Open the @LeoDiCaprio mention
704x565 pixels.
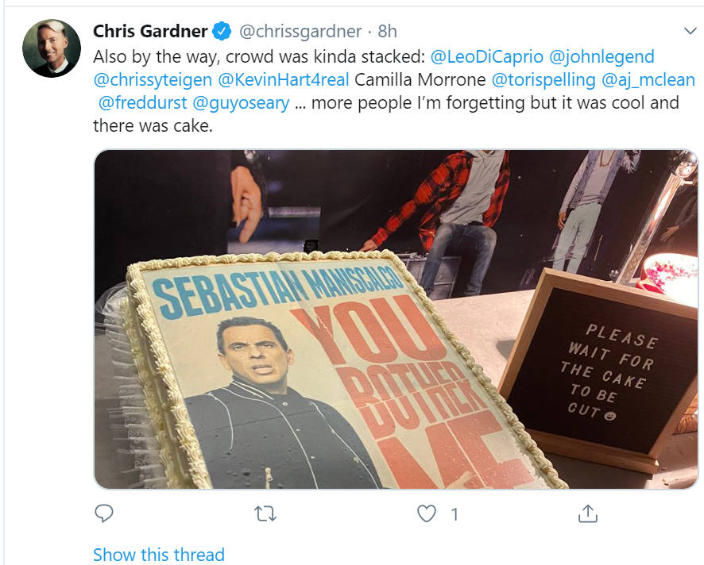point(485,56)
